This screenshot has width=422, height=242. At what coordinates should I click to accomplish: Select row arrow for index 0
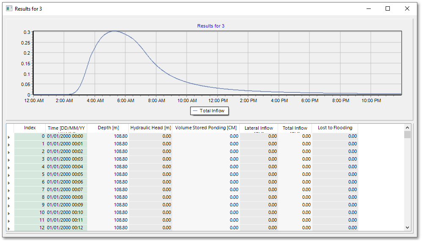(x=9, y=137)
